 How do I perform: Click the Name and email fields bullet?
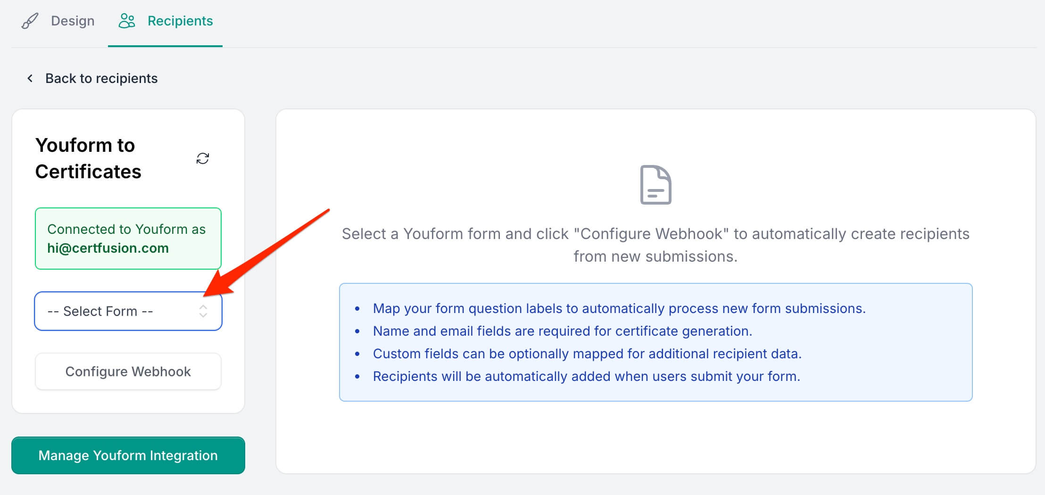pyautogui.click(x=562, y=331)
